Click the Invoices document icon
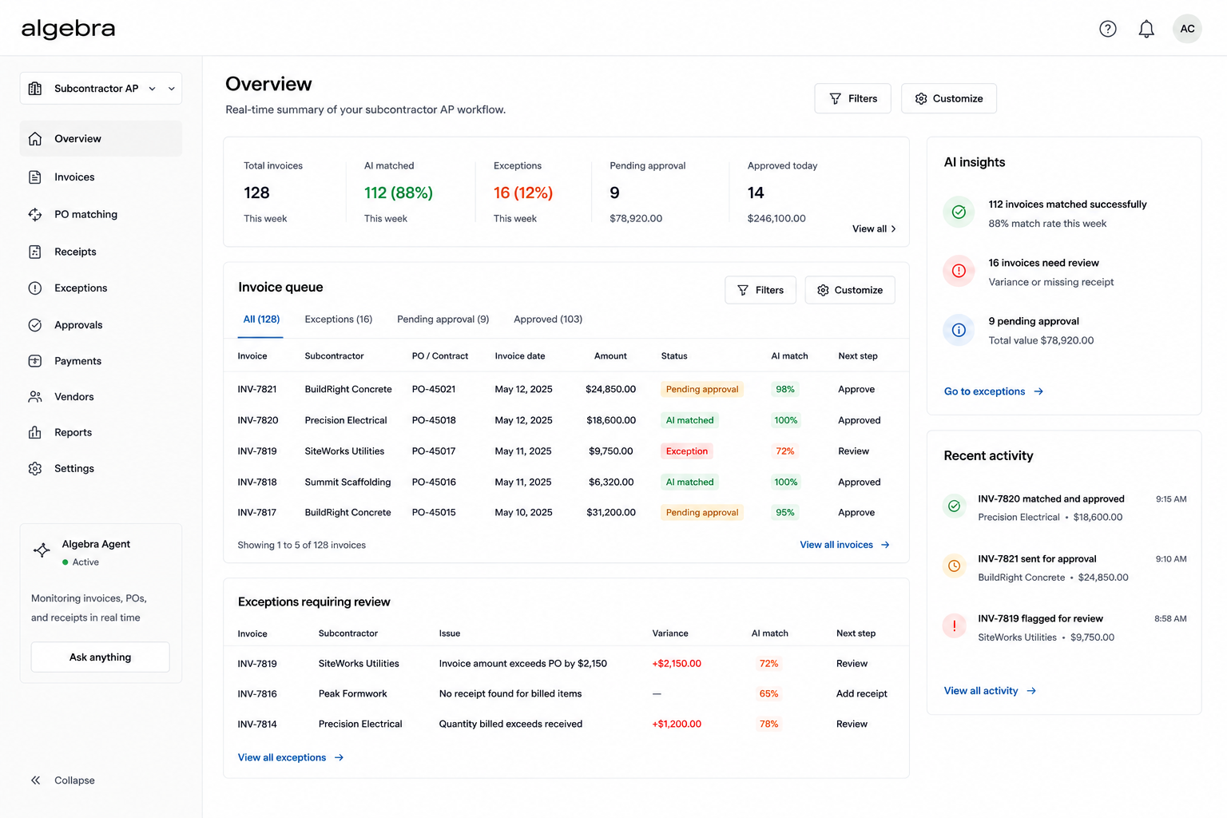1227x818 pixels. (x=35, y=177)
